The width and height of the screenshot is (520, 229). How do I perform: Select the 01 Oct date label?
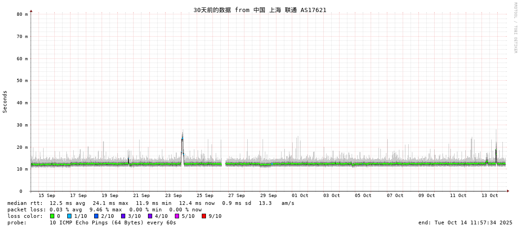300,196
